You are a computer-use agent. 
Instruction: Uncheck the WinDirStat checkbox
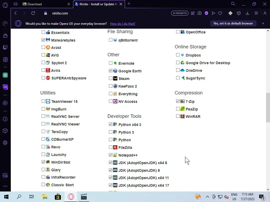point(43,162)
